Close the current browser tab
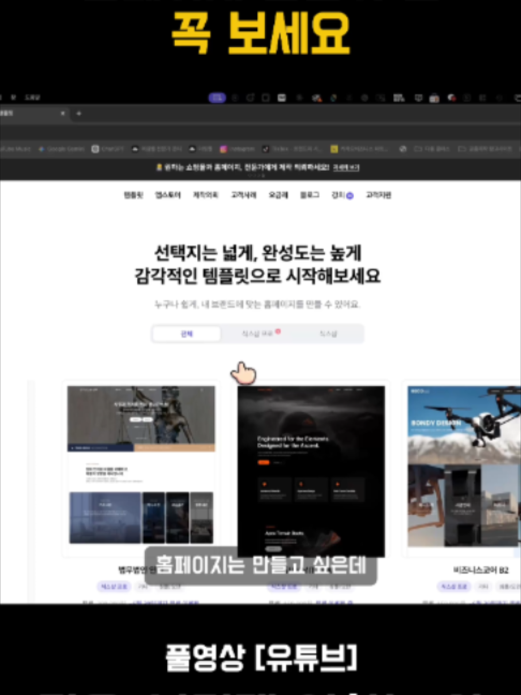Viewport: 521px width, 695px height. (x=63, y=113)
